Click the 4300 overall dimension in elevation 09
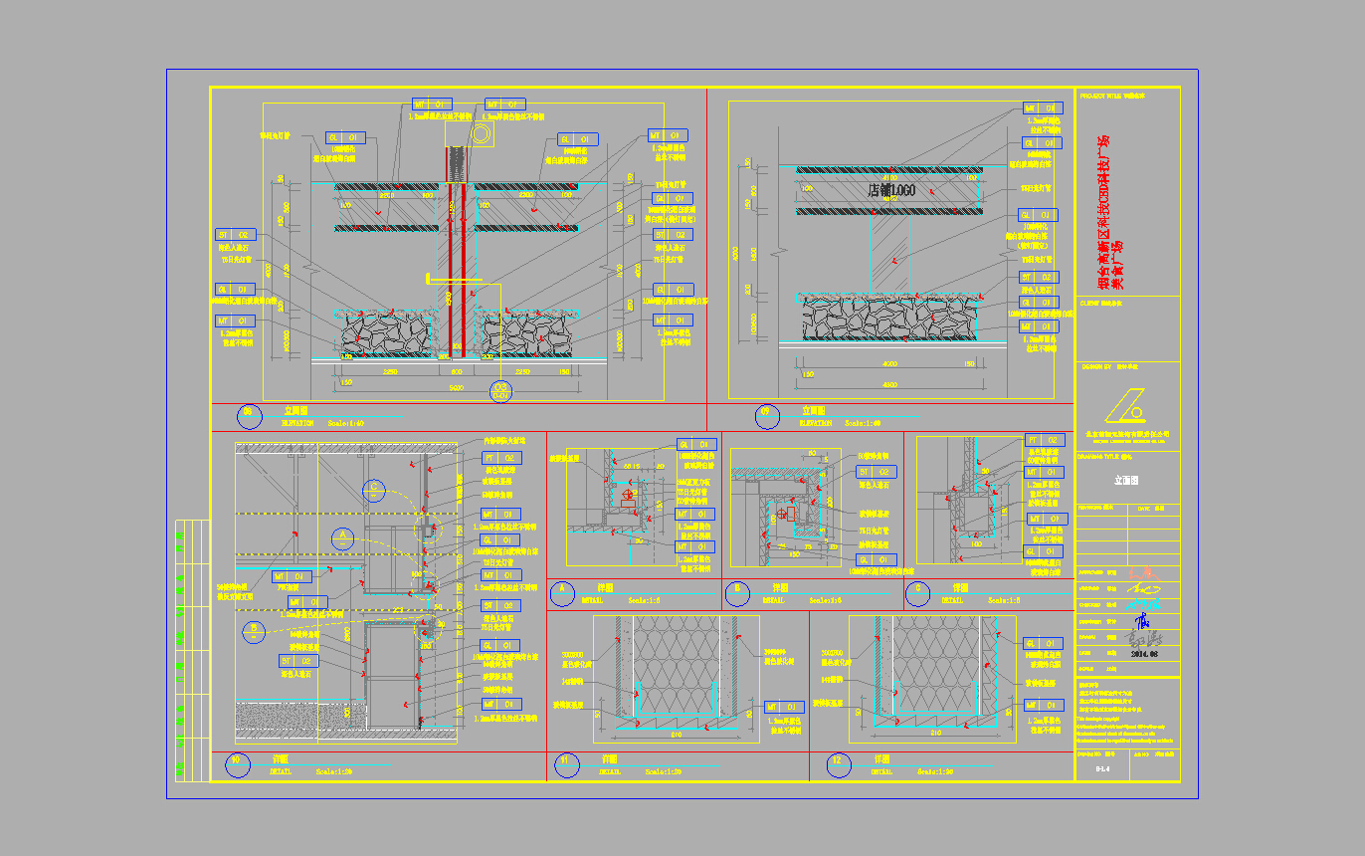Image resolution: width=1365 pixels, height=856 pixels. [x=889, y=384]
